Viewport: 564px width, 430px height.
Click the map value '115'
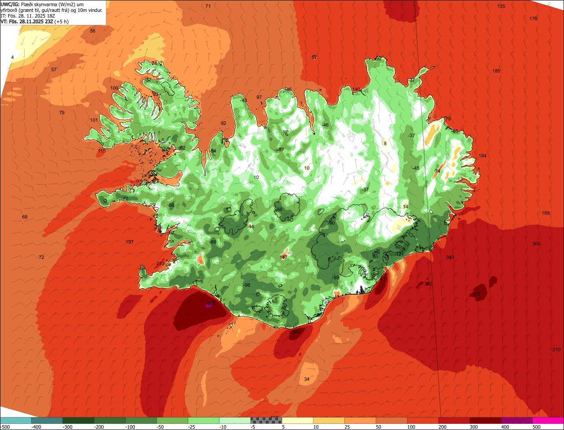coord(102,151)
